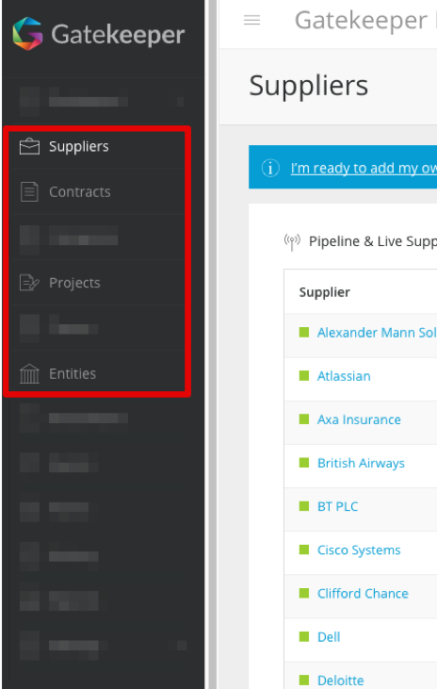
Task: Click the Suppliers briefcase icon in sidebar
Action: tap(29, 146)
